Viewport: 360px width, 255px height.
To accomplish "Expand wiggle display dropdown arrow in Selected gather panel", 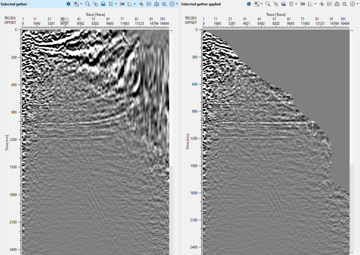I will (116, 4).
